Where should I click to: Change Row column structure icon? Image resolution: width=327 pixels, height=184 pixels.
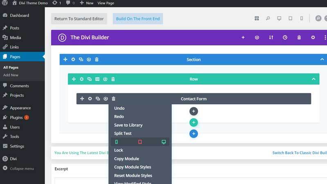tap(97, 79)
